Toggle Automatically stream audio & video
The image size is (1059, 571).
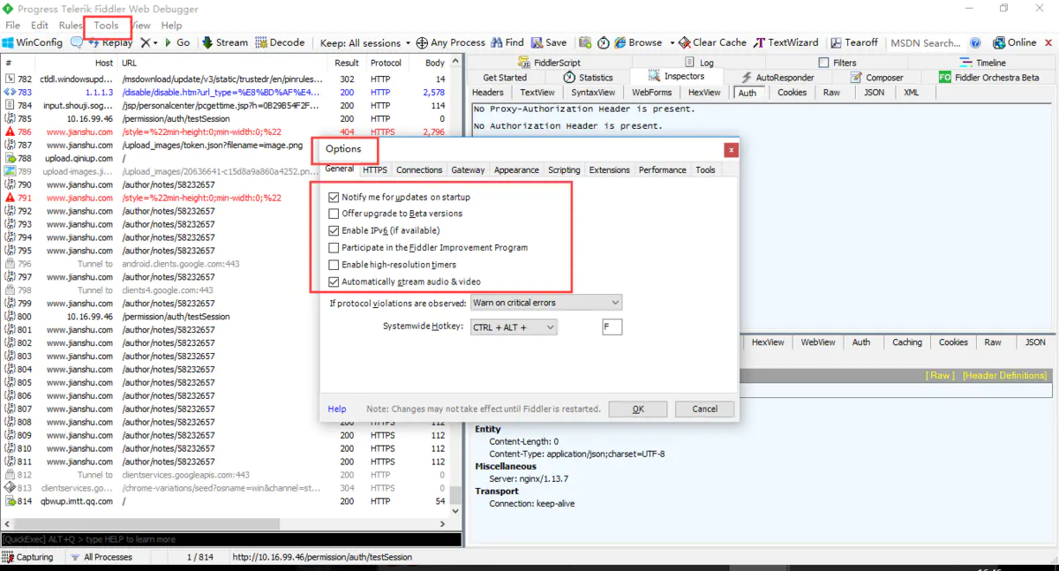[334, 282]
